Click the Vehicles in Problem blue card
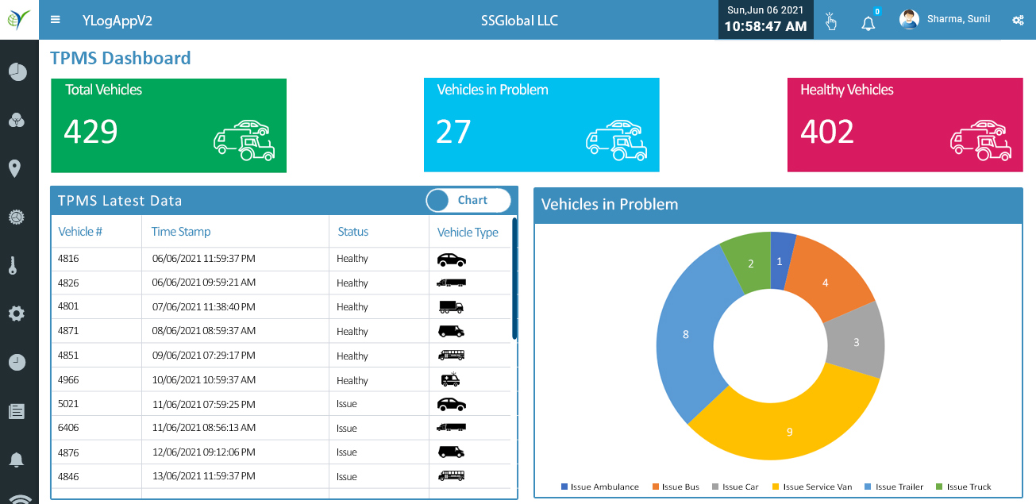The height and width of the screenshot is (504, 1036). pyautogui.click(x=541, y=125)
